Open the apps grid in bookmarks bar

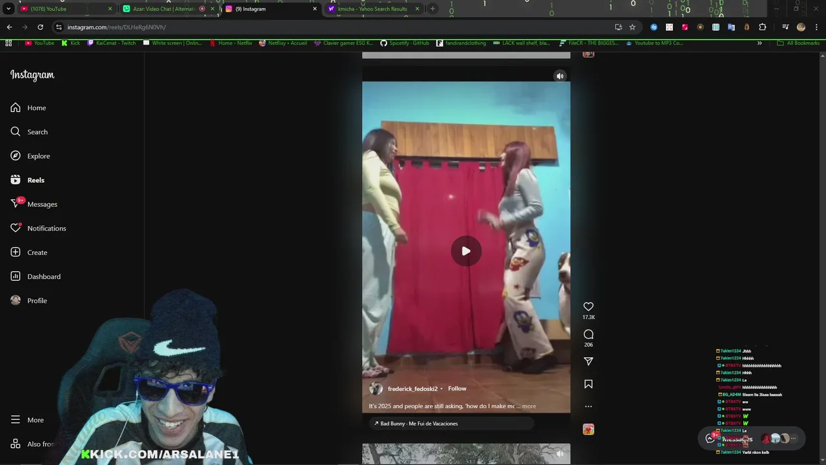tap(8, 43)
